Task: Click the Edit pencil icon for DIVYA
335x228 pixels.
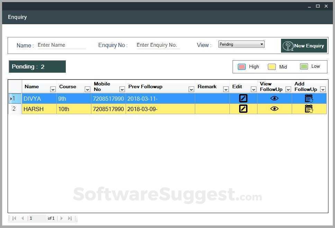Action: tap(243, 98)
